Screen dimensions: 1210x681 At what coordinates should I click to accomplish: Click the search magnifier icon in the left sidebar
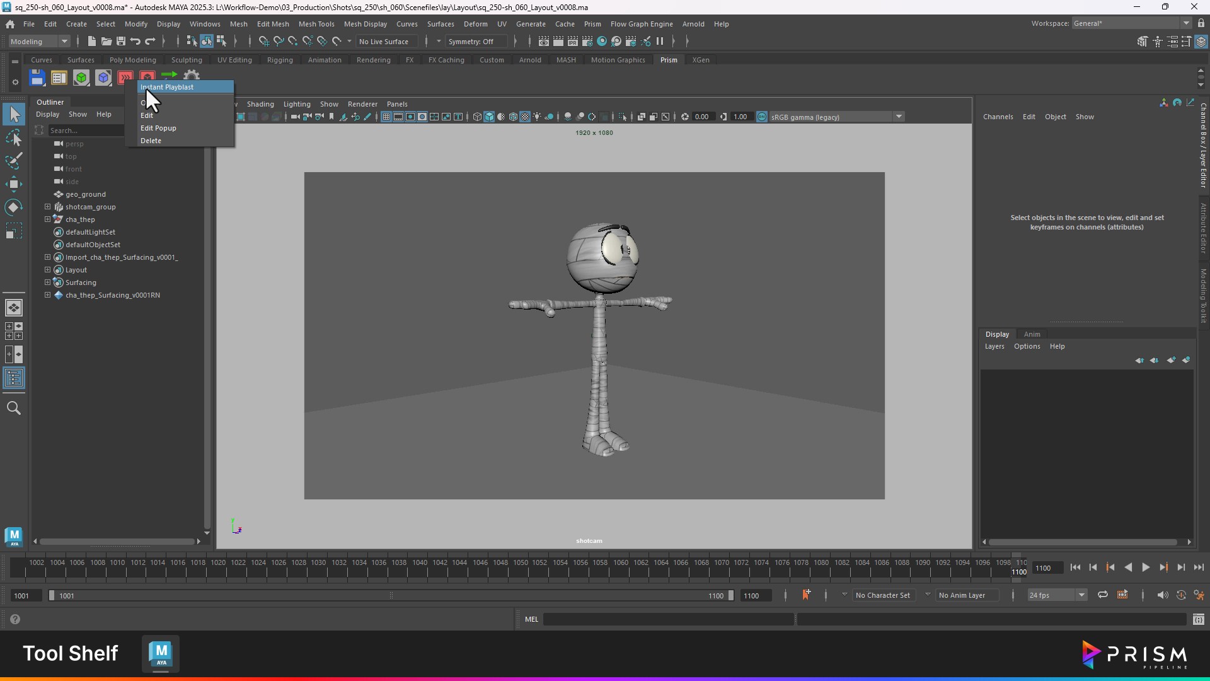pyautogui.click(x=13, y=409)
